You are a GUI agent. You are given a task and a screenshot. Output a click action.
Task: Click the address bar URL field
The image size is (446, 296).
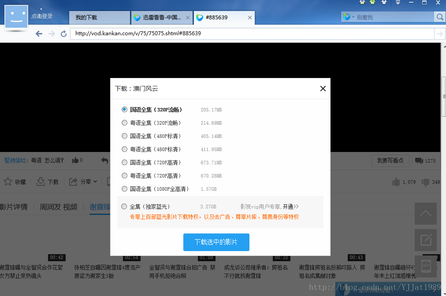click(x=252, y=33)
